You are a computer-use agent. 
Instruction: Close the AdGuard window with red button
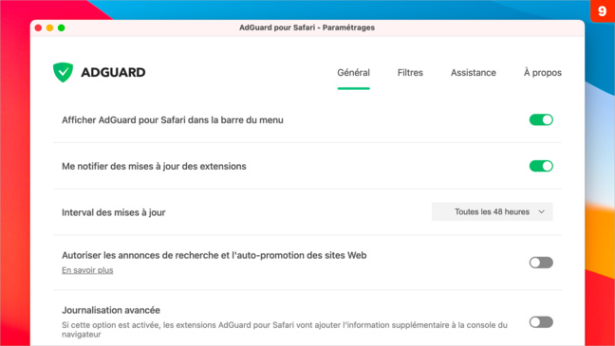38,27
